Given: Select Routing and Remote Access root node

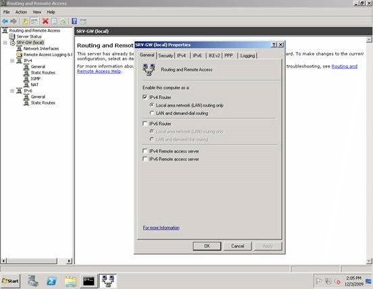Looking at the screenshot, I should click(x=34, y=30).
